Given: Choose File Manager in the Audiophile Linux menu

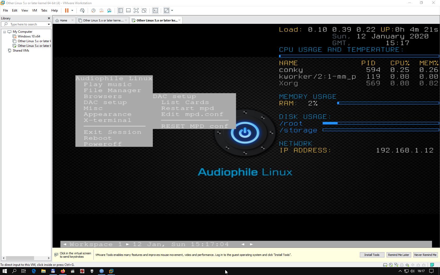Looking at the screenshot, I should coord(112,90).
